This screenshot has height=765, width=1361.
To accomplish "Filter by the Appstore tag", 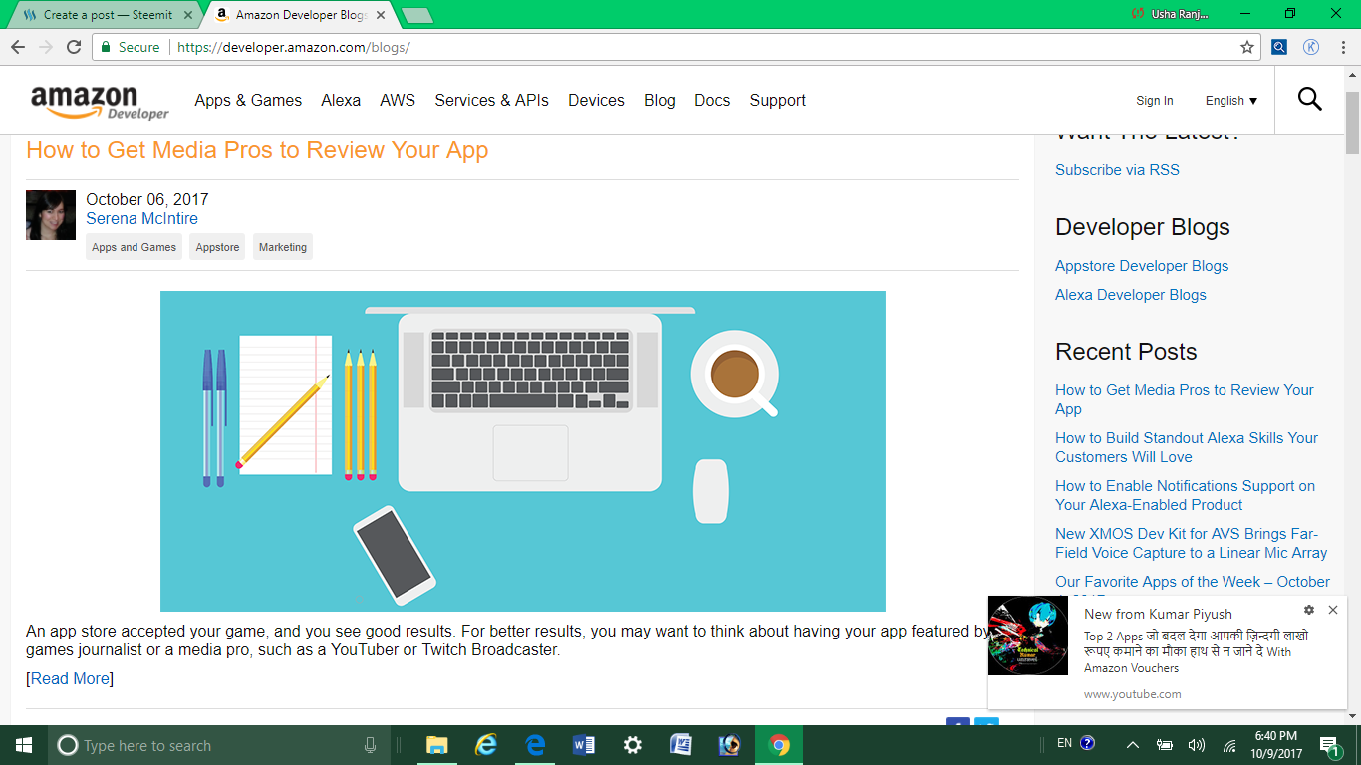I will (217, 247).
